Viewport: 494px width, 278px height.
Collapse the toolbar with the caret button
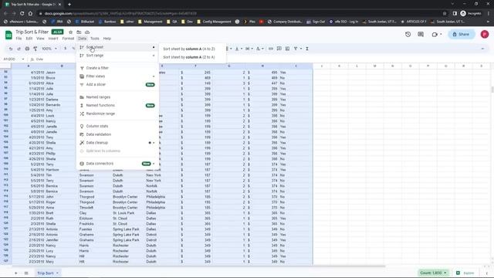coord(482,49)
